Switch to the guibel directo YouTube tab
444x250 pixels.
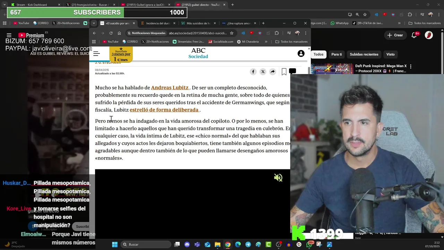[x=200, y=5]
